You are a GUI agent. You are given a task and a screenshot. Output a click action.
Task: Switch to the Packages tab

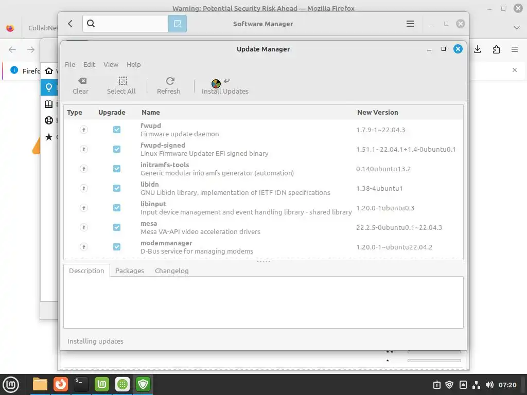[x=129, y=271]
